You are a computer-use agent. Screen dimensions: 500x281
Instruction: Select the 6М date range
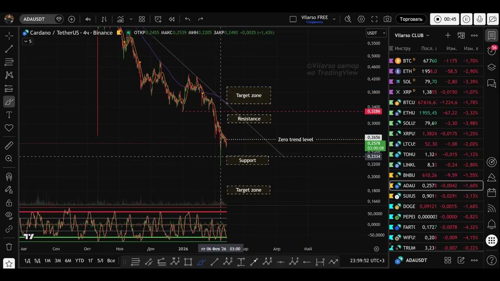pos(68,261)
